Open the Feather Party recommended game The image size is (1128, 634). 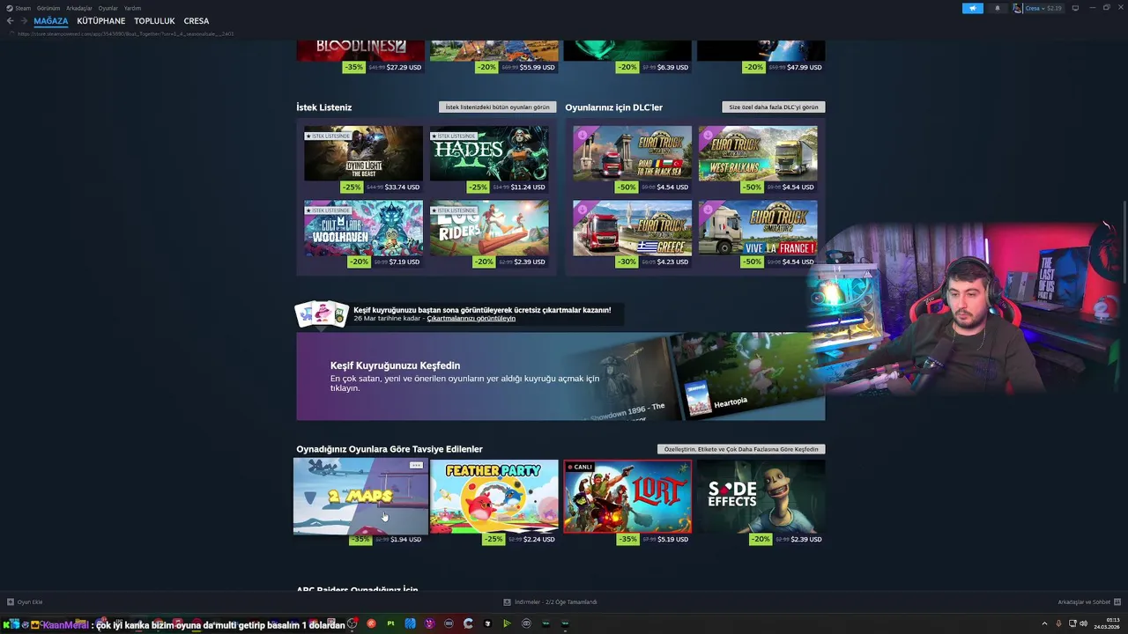pos(493,496)
